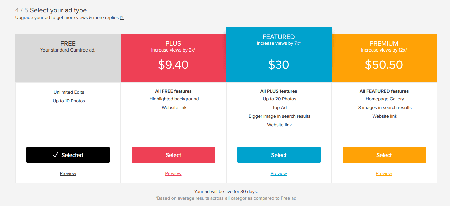
Task: Click the $30 price
Action: (x=279, y=65)
